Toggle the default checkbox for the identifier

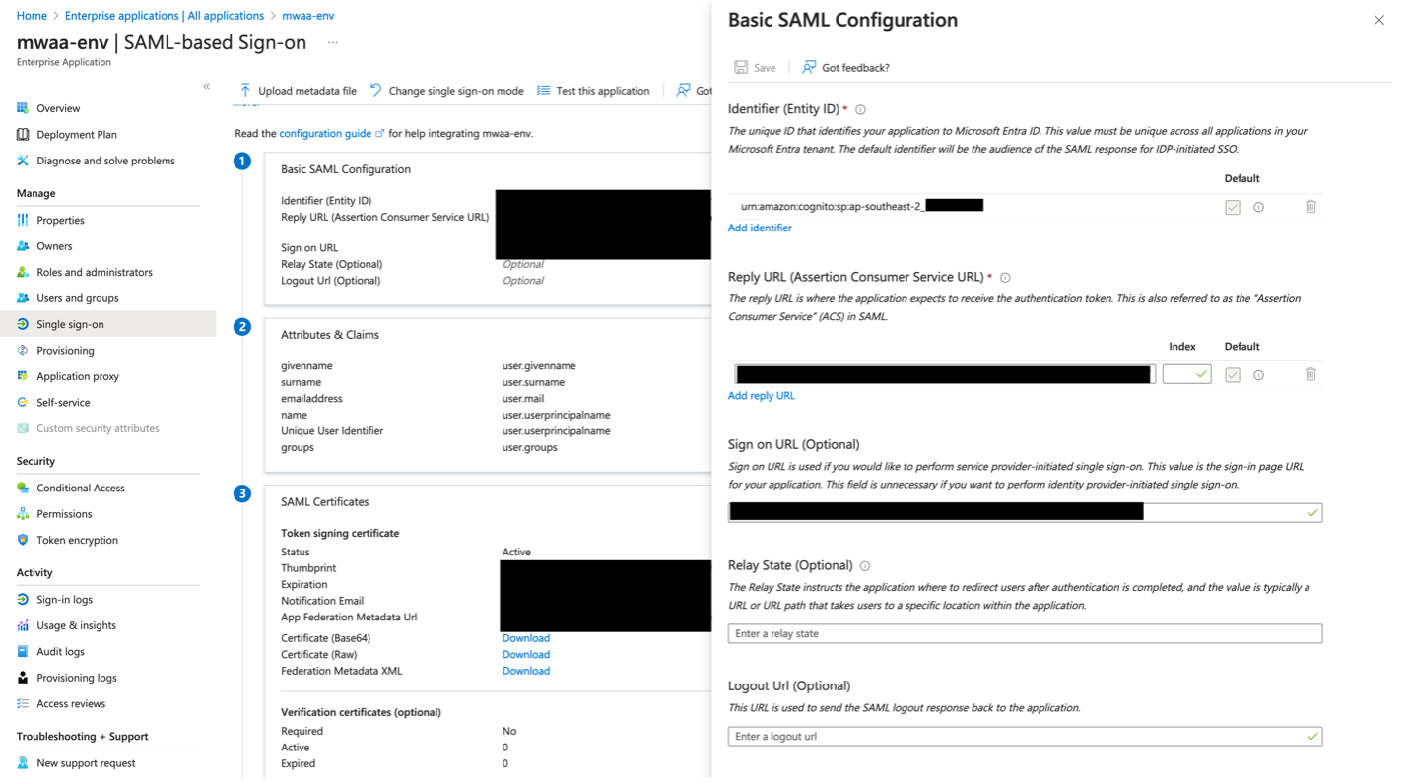pyautogui.click(x=1233, y=207)
